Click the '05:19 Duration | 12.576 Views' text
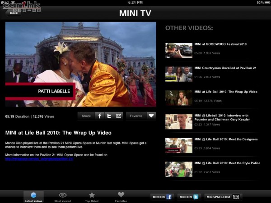This screenshot has width=271, height=203. [29, 116]
